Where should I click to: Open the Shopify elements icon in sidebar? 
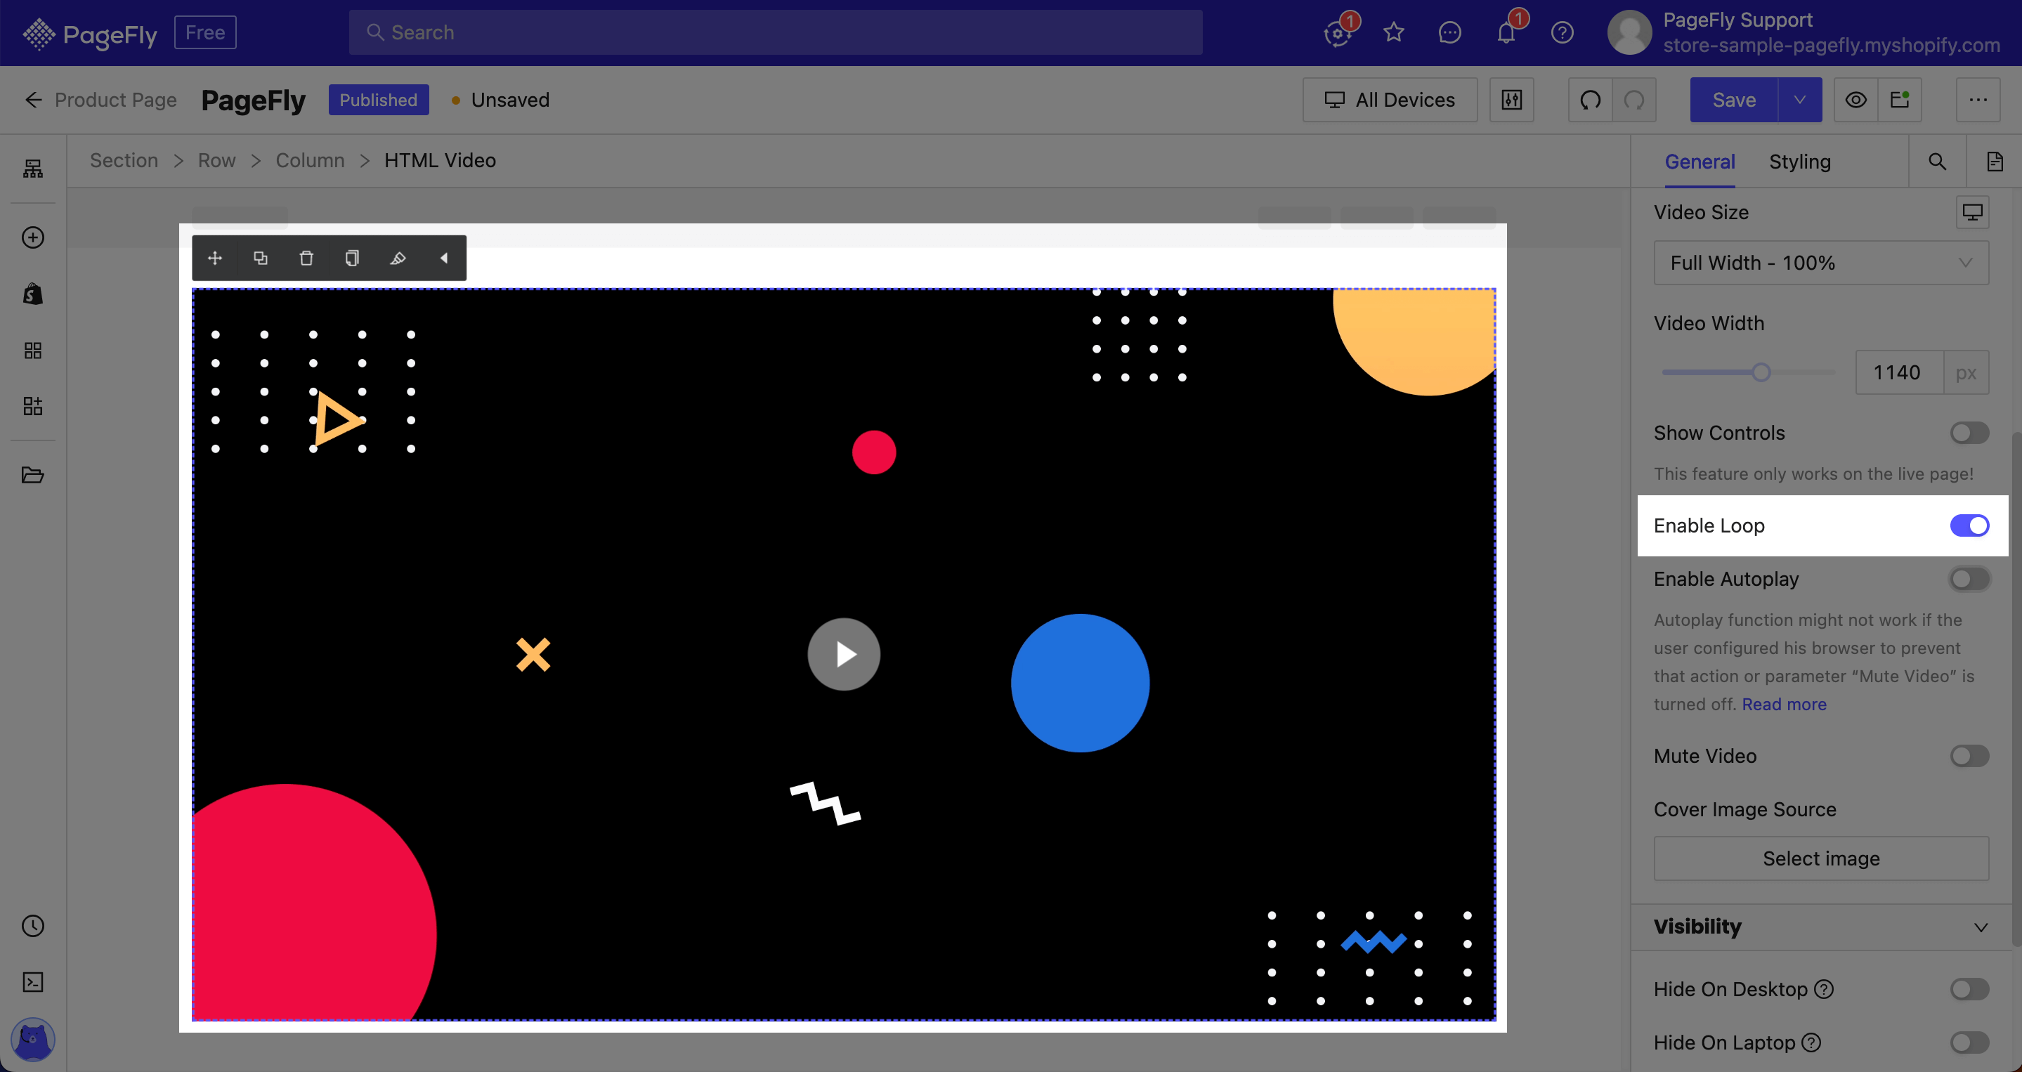(x=33, y=294)
